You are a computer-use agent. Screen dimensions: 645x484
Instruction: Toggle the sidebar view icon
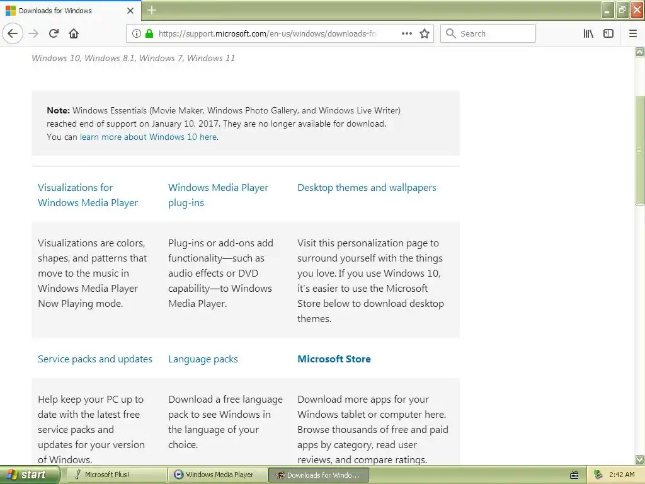[608, 33]
